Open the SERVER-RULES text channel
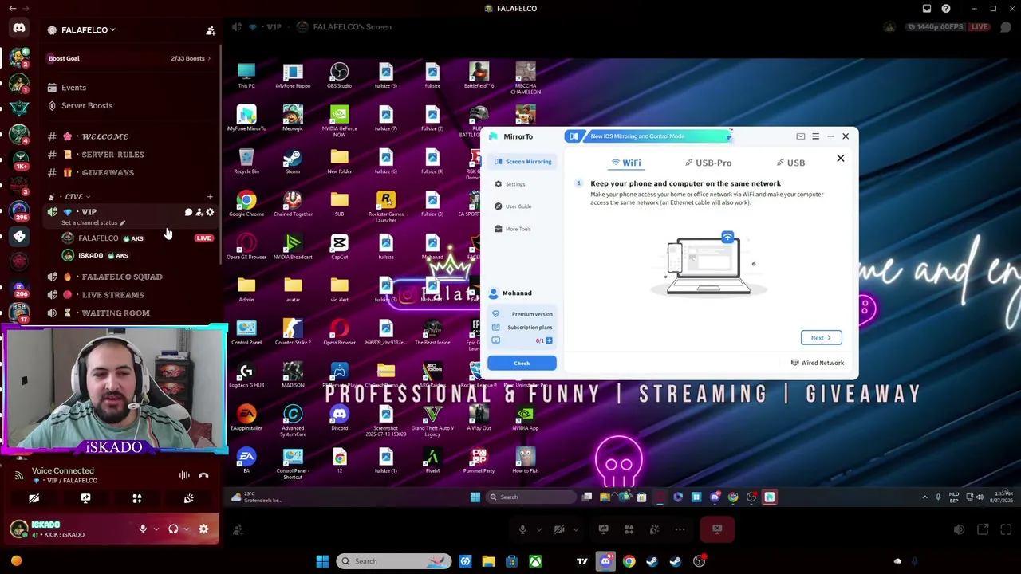1021x574 pixels. [x=112, y=155]
